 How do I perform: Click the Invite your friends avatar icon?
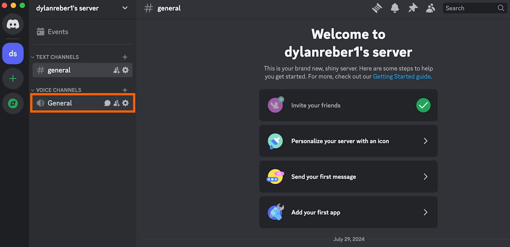(276, 105)
